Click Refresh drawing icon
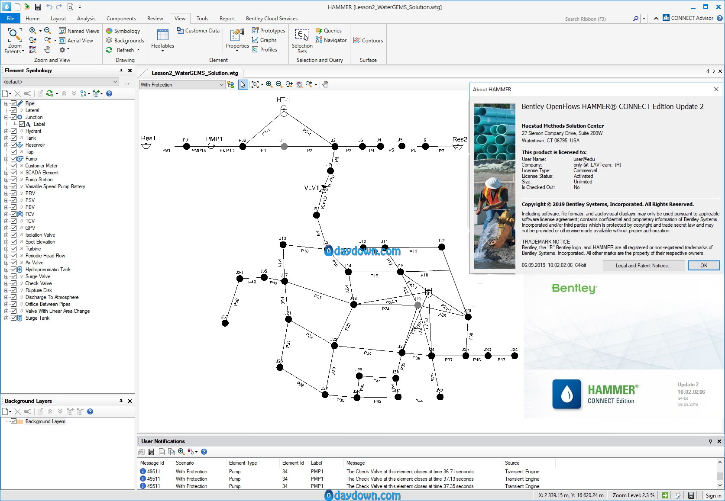The image size is (725, 501). 109,50
